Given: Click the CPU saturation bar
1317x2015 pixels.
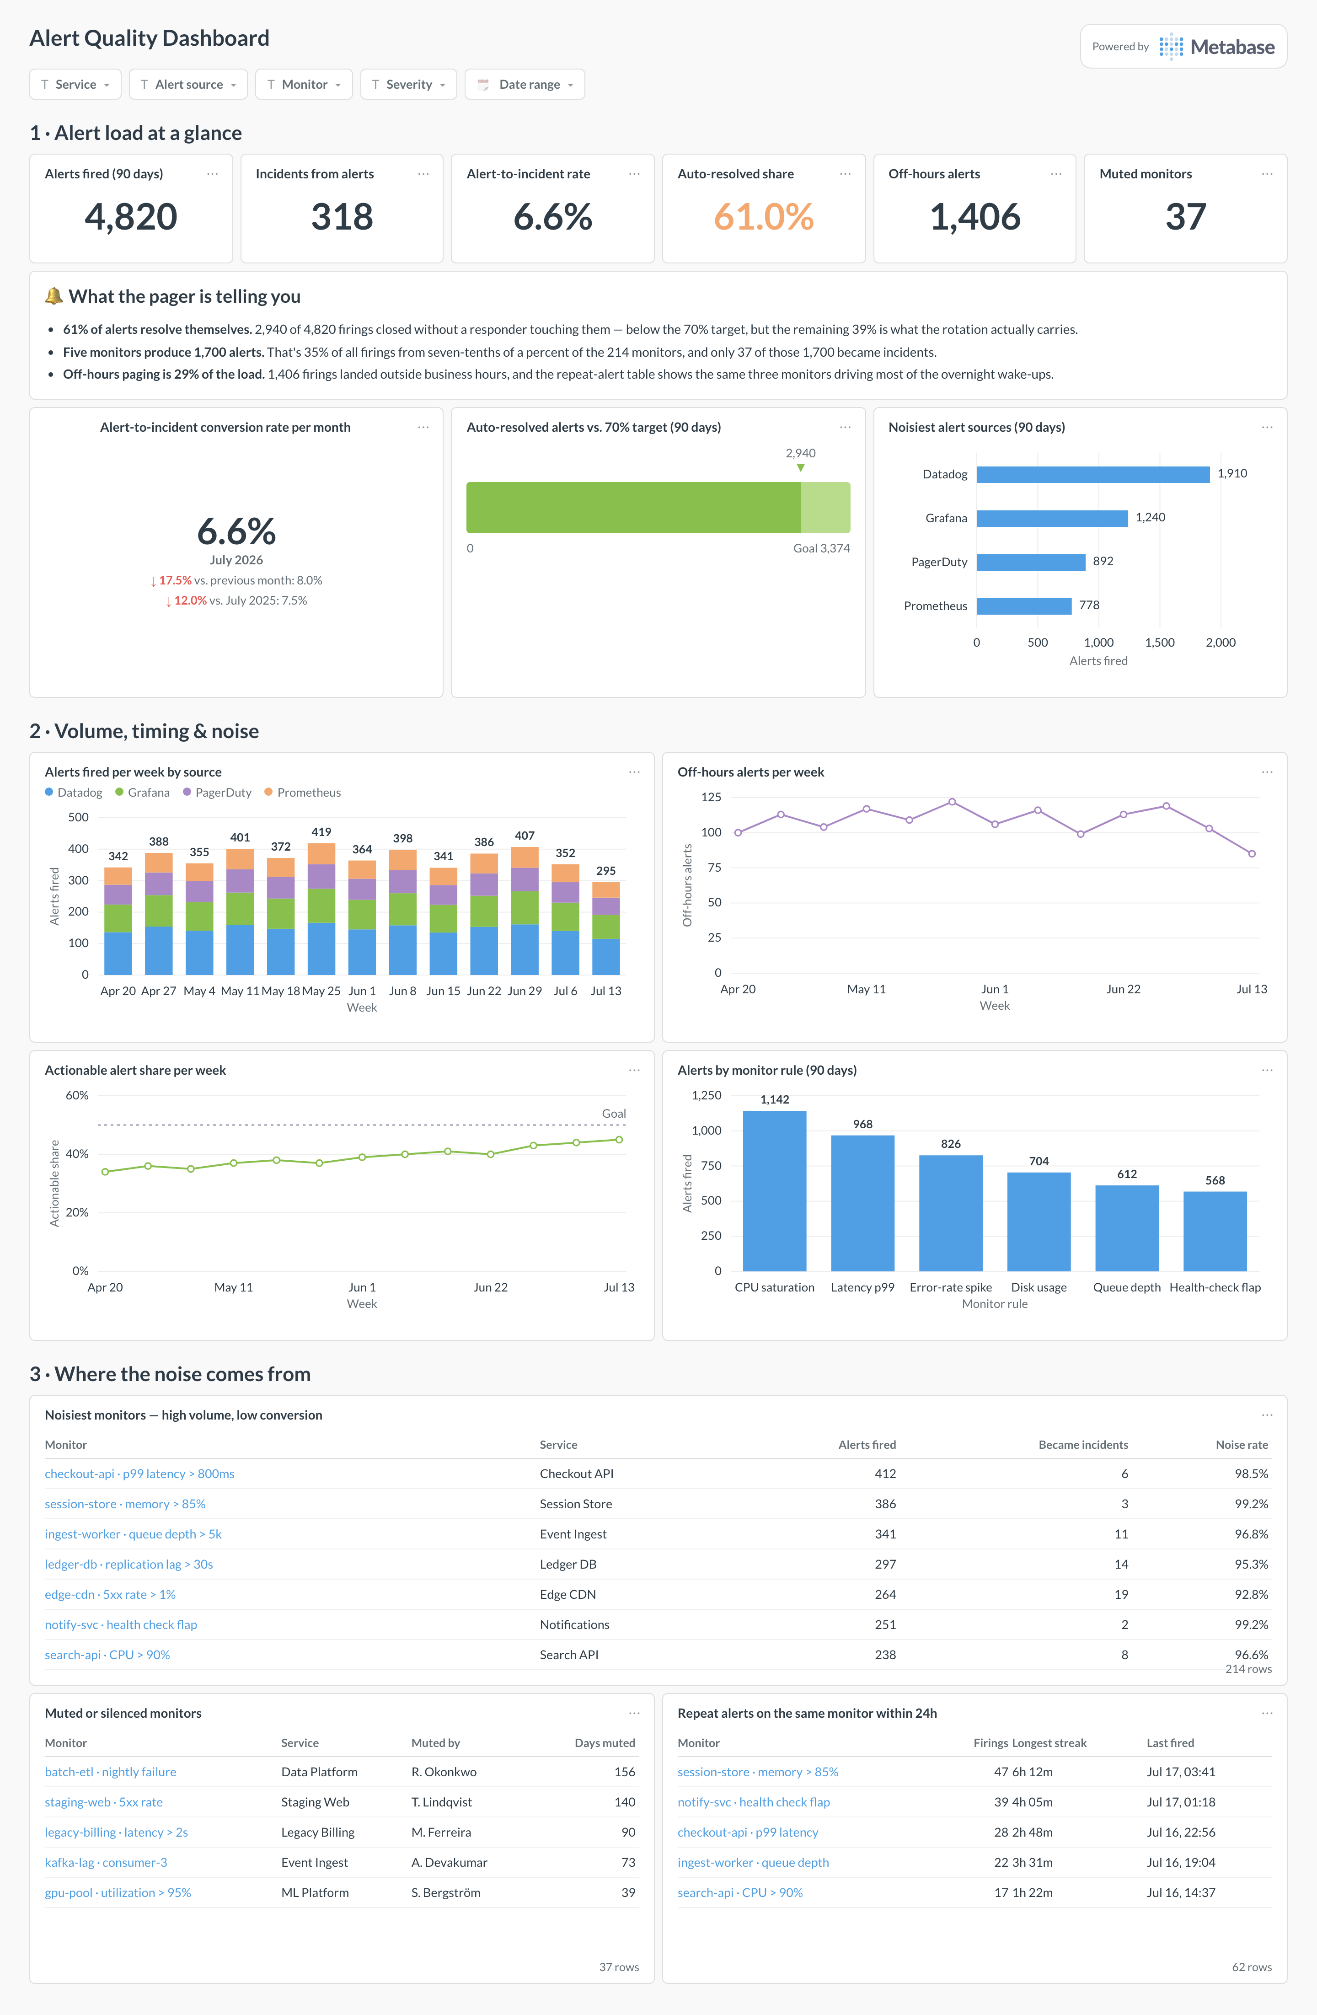Looking at the screenshot, I should (x=775, y=1190).
